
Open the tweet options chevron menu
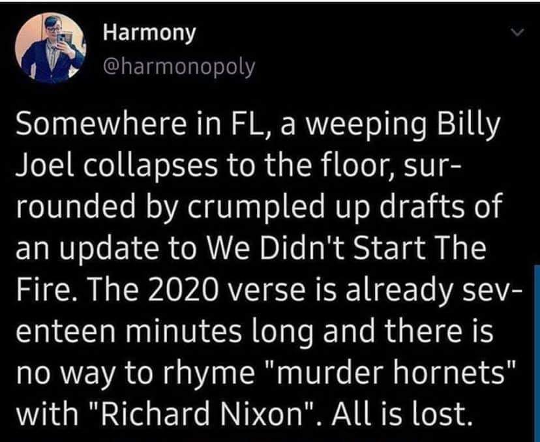[517, 33]
